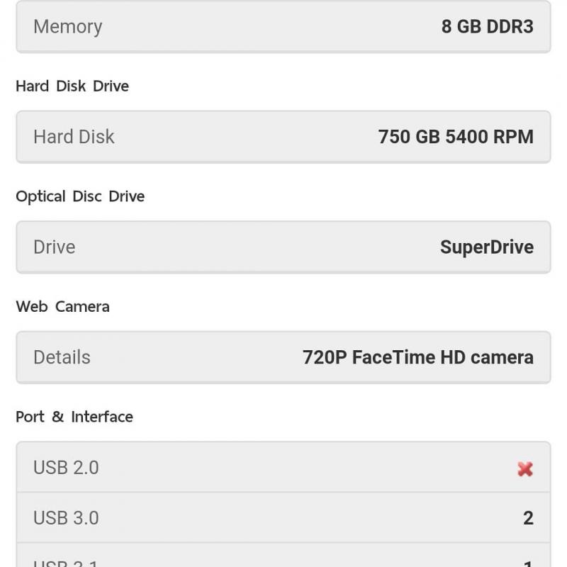Select the 720P FaceTime HD camera value
This screenshot has height=567, width=567.
click(417, 357)
